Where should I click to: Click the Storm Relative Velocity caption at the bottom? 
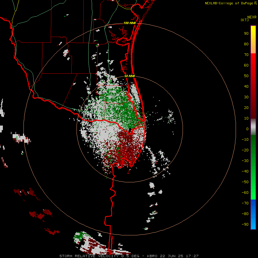129,256
